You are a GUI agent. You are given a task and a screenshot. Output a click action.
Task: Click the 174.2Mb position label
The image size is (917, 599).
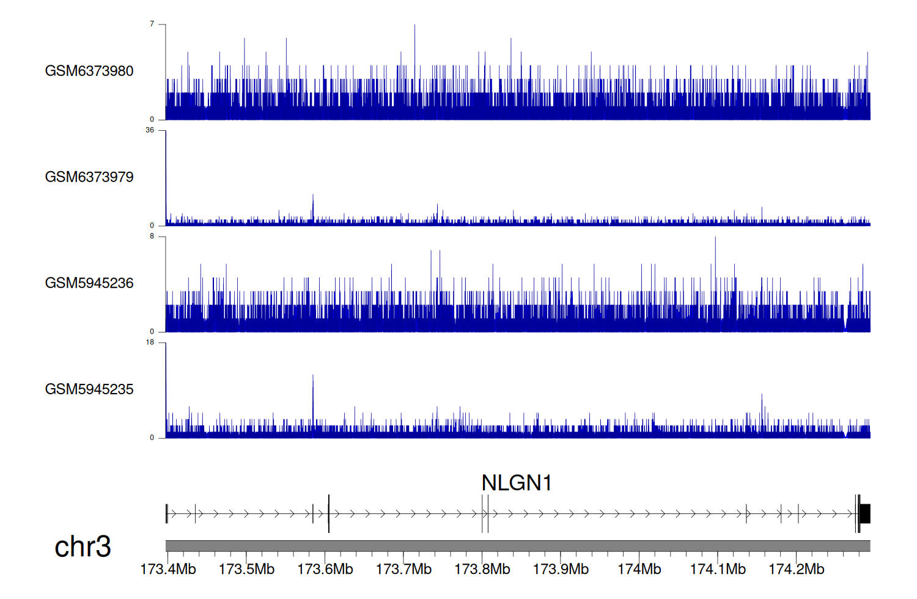click(x=797, y=569)
